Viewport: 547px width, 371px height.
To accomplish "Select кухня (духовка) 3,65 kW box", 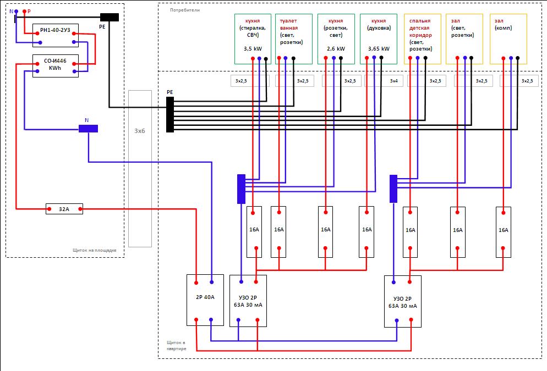I will (x=379, y=39).
